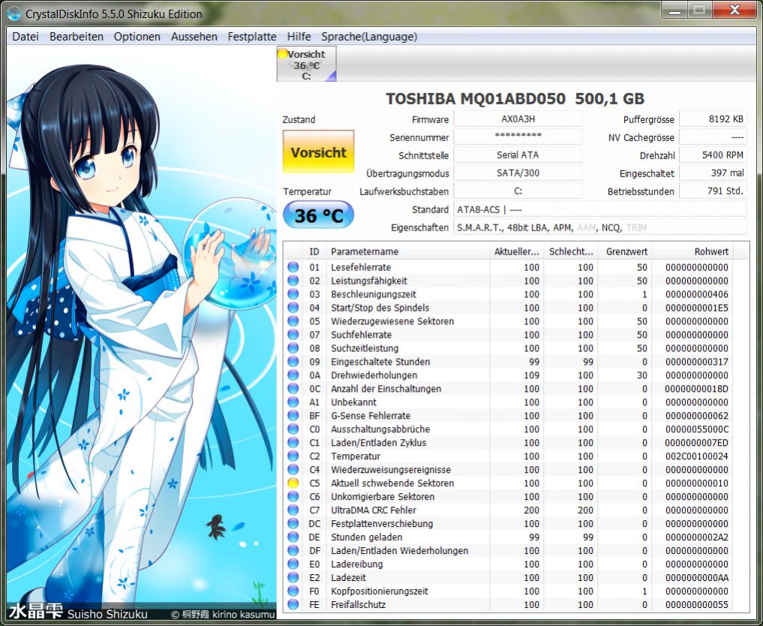The width and height of the screenshot is (763, 626).
Task: Click status orb for C7 UltraDMA CRC Fehler
Action: 293,510
